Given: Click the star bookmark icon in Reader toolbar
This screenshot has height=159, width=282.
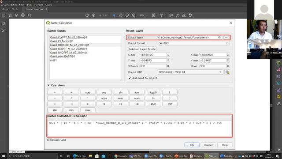Looking at the screenshot, I should click(x=10, y=15).
